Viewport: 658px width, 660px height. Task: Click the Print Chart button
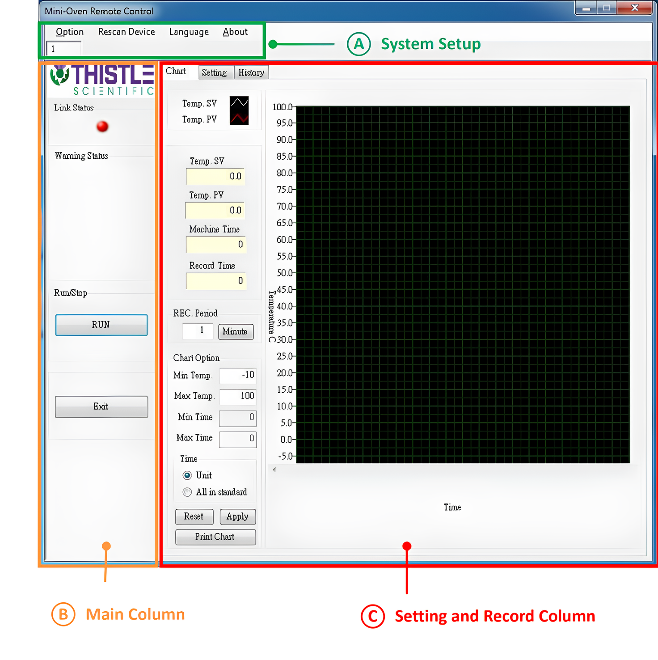click(x=215, y=537)
